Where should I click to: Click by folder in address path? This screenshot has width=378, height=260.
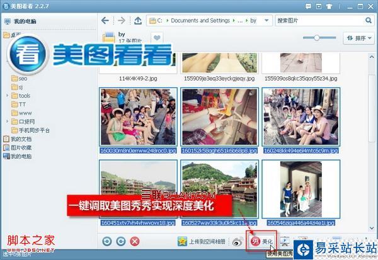pyautogui.click(x=253, y=21)
